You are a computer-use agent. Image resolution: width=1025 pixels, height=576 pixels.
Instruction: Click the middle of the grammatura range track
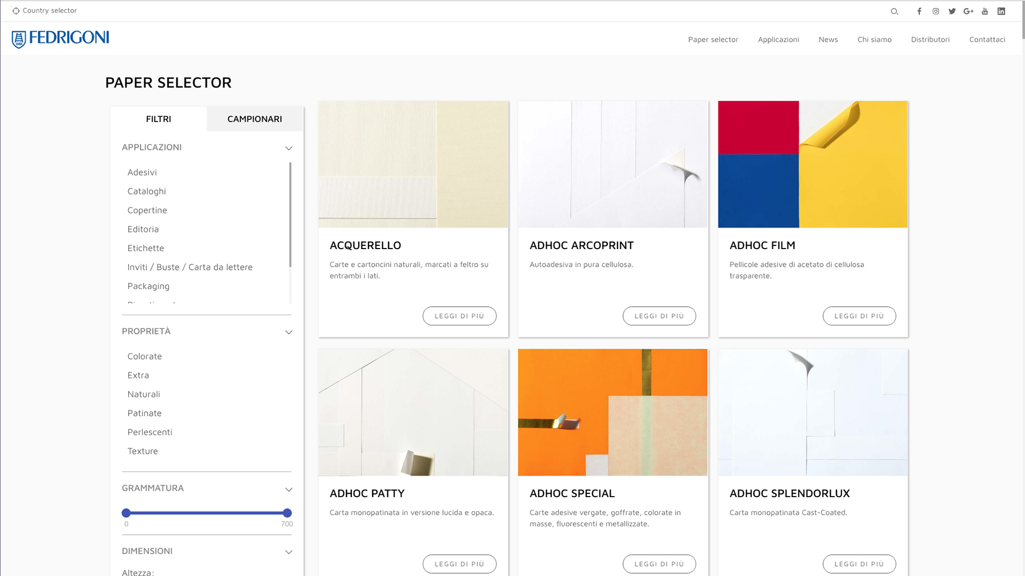(x=207, y=513)
